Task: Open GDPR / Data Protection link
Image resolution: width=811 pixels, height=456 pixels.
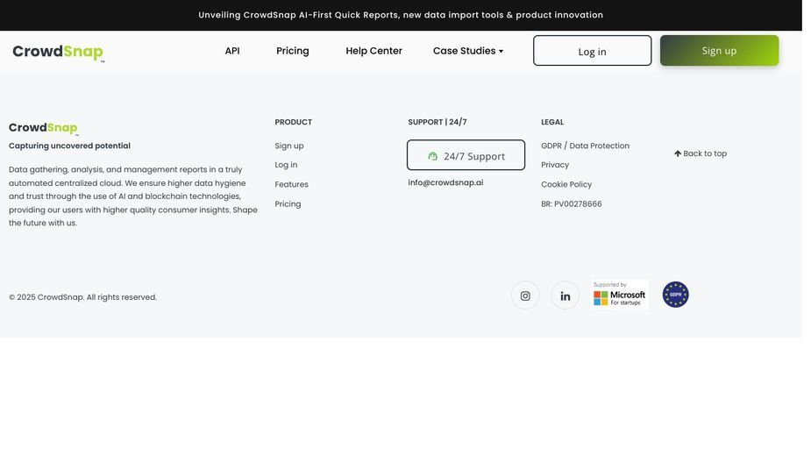Action: (585, 146)
